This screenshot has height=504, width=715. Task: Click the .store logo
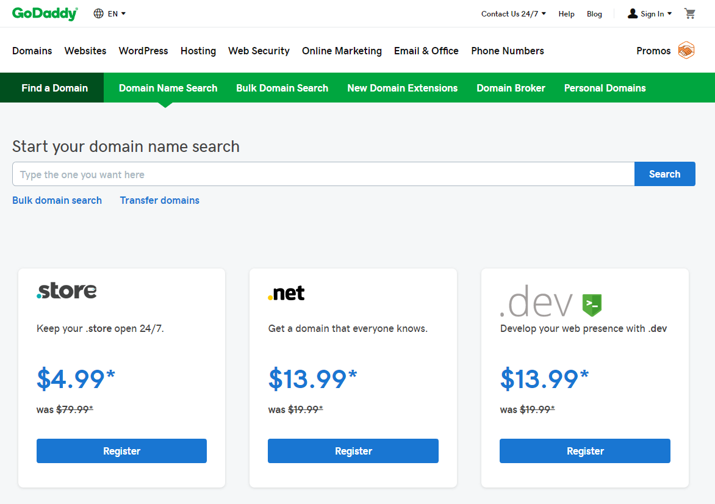pyautogui.click(x=66, y=291)
